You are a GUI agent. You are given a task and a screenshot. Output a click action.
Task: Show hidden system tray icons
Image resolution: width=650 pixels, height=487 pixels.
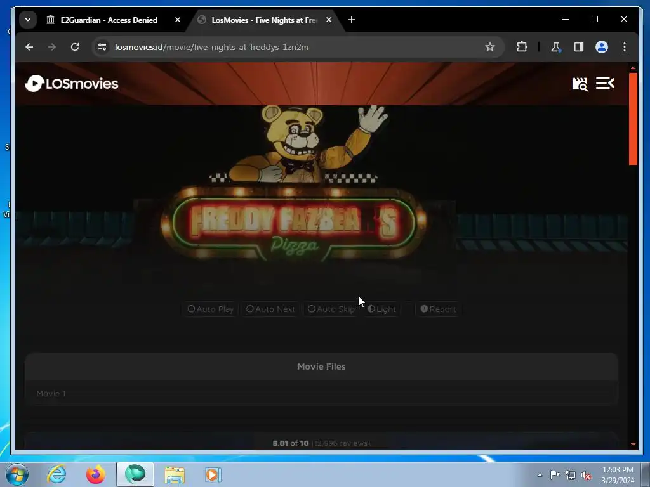coord(540,475)
